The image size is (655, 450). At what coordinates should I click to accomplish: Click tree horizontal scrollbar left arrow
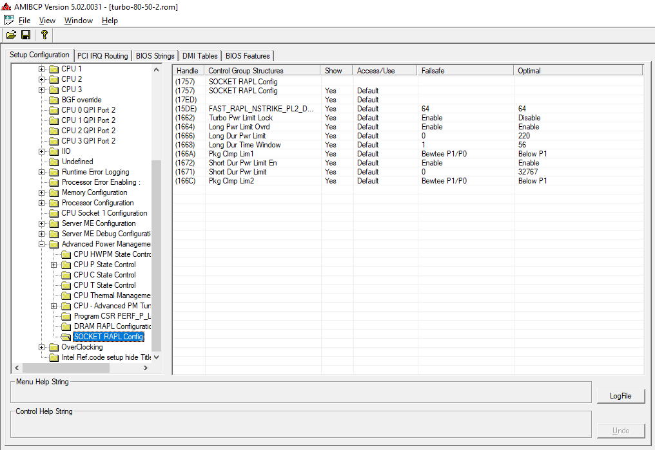(17, 368)
